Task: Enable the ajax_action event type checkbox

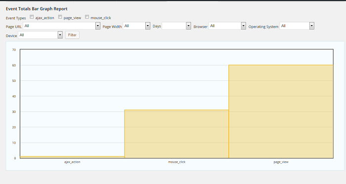Action: pos(32,17)
